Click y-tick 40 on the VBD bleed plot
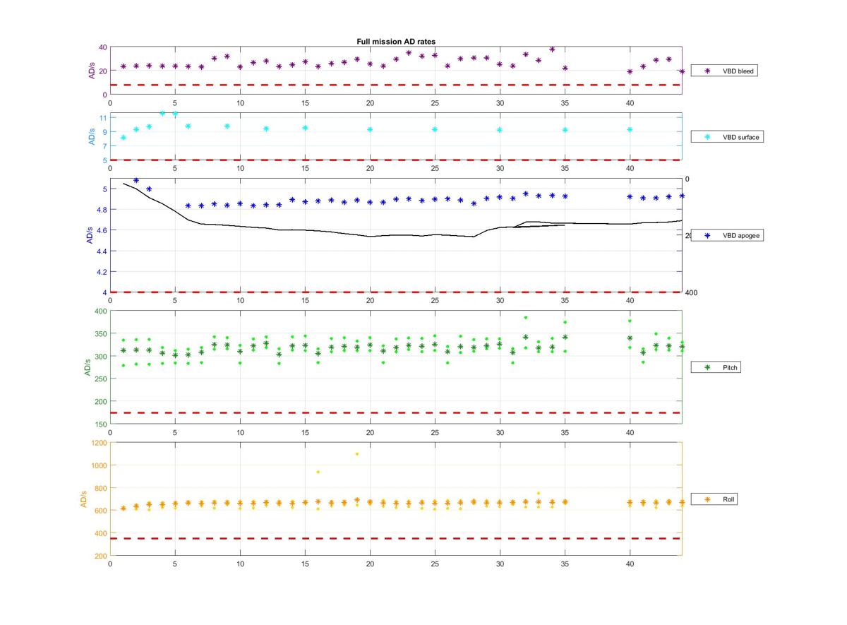The height and width of the screenshot is (625, 847). pyautogui.click(x=103, y=47)
